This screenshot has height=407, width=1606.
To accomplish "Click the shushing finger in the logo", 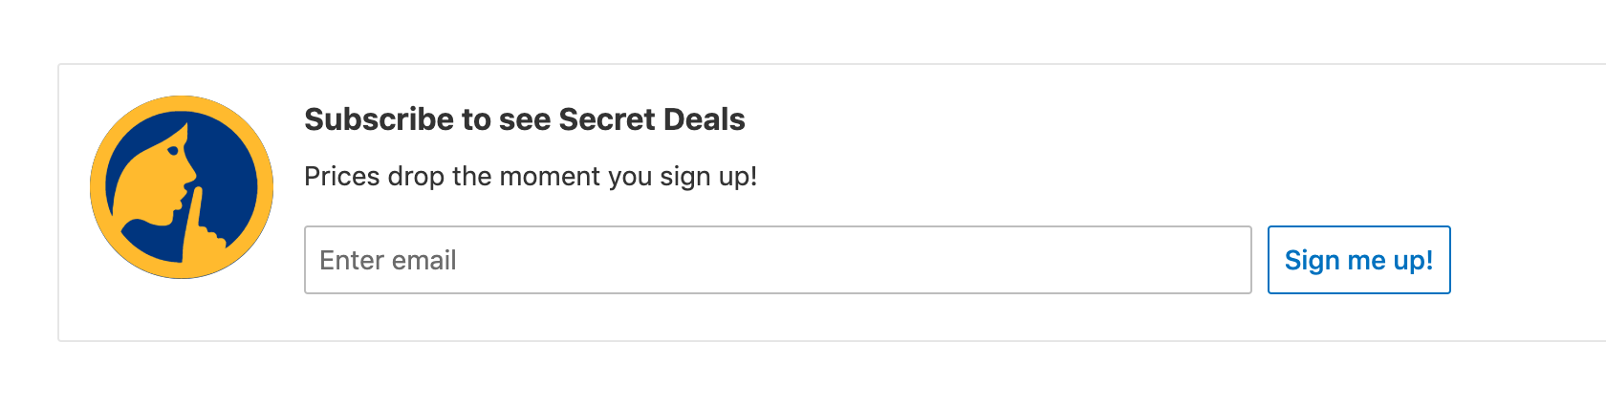I will click(194, 218).
